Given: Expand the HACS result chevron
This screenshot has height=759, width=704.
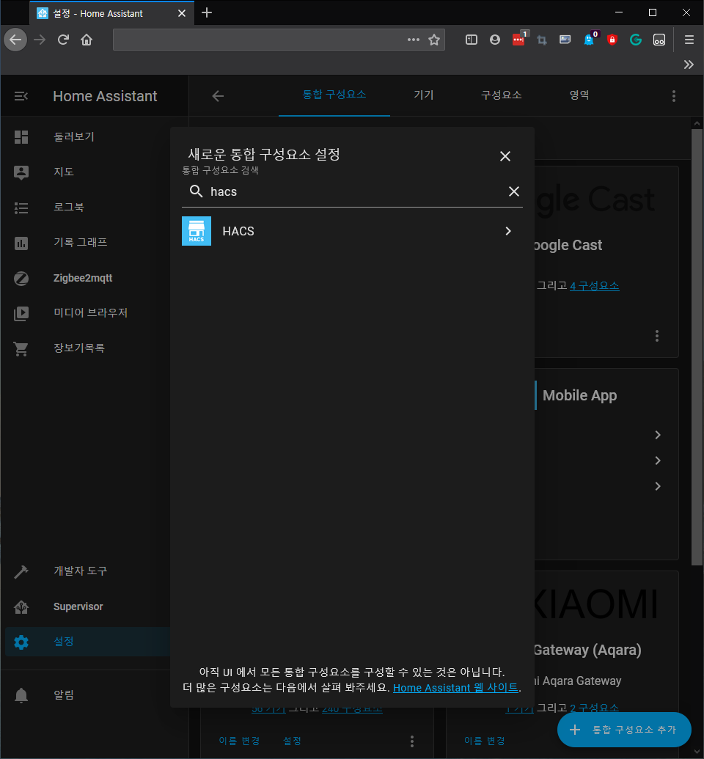Looking at the screenshot, I should (x=508, y=231).
